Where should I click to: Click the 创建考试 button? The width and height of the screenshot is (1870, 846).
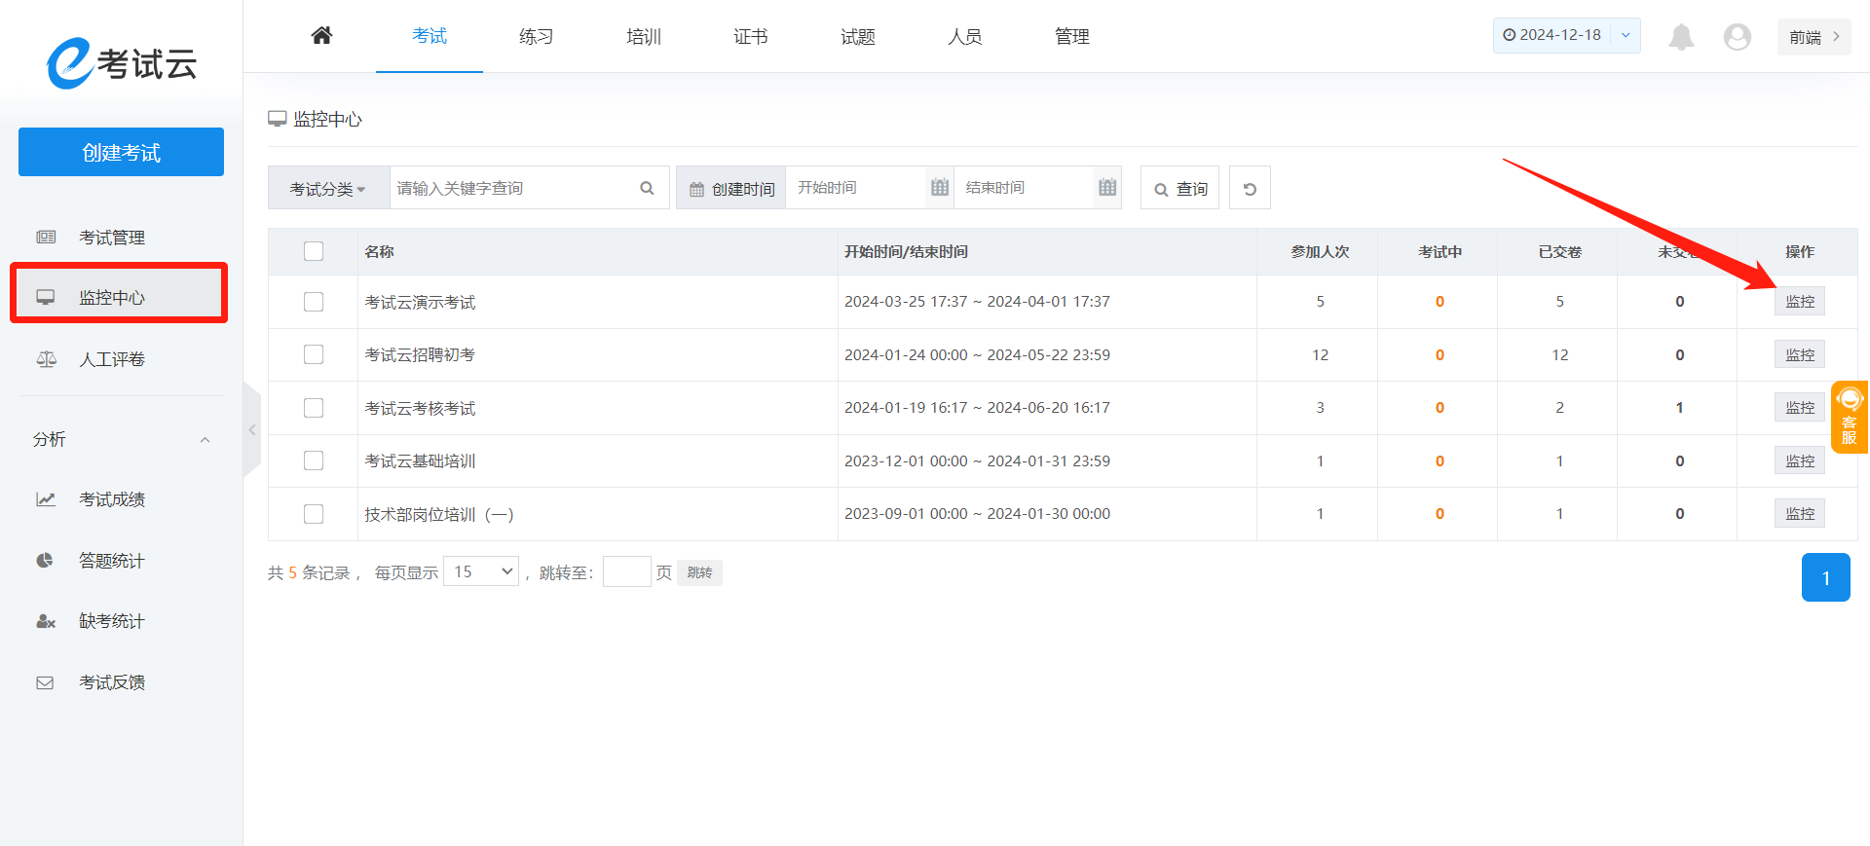[x=121, y=152]
